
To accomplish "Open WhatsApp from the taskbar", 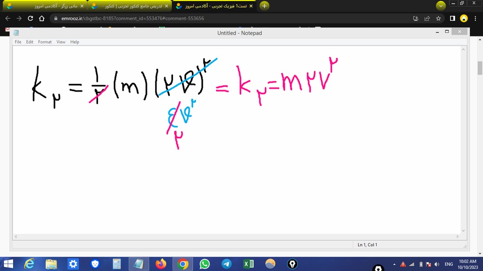I will tap(205, 264).
